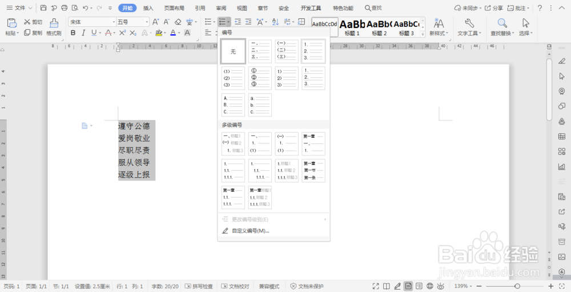Open the bullet list dropdown arrow
The width and height of the screenshot is (571, 292).
pos(214,22)
